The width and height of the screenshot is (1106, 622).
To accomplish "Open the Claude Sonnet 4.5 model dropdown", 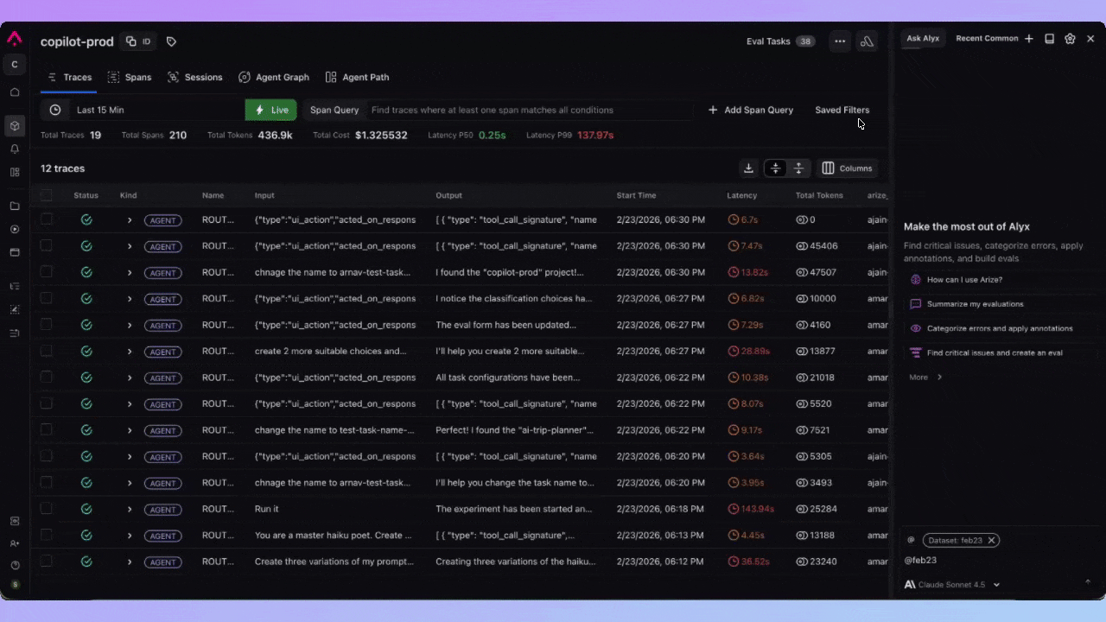I will pyautogui.click(x=953, y=585).
